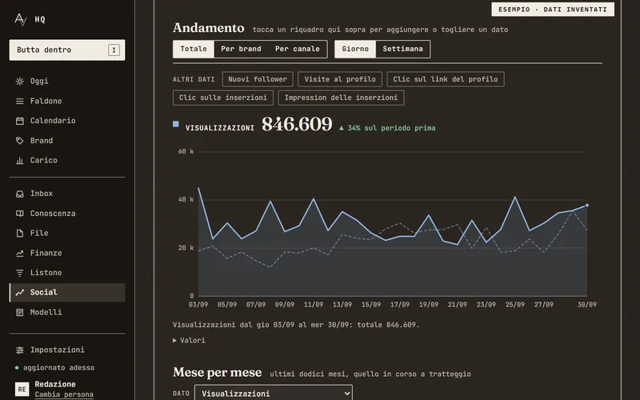This screenshot has width=640, height=400.
Task: Open Finanze from the sidebar
Action: 67,253
